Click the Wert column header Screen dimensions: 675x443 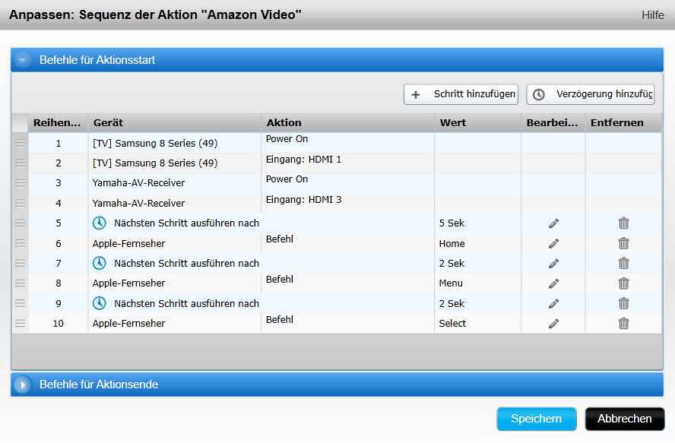click(x=478, y=122)
